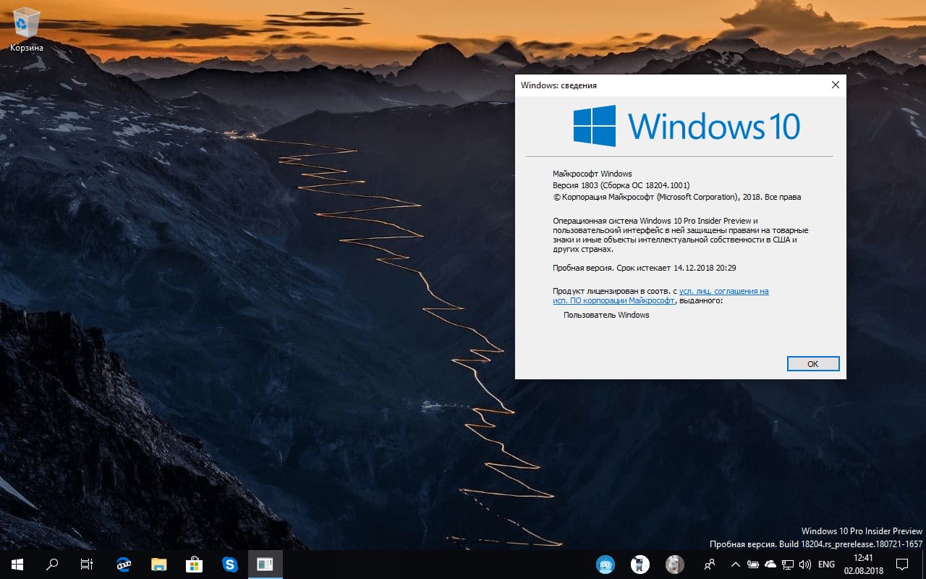Open the Microsoft license agreement link
The image size is (926, 579).
click(x=723, y=291)
